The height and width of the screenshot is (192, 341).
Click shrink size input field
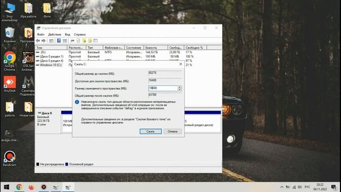pos(163,88)
